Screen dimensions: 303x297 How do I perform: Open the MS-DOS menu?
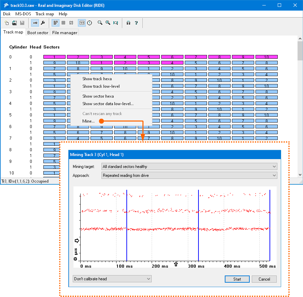tap(23, 14)
